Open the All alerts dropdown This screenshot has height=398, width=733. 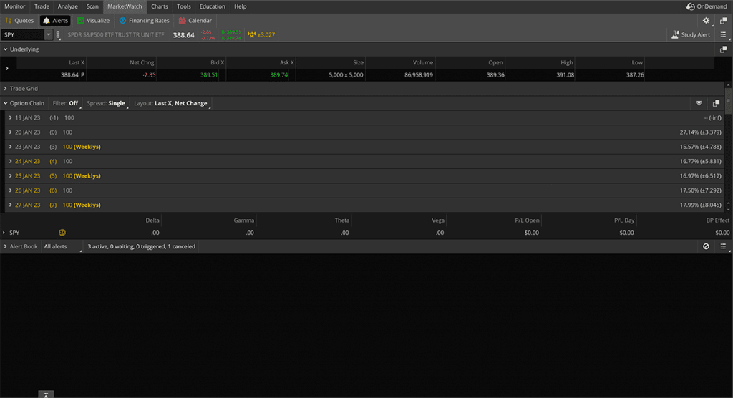[62, 246]
